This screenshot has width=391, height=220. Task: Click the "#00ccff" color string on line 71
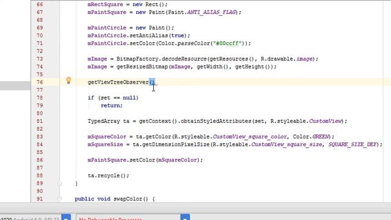click(x=227, y=43)
